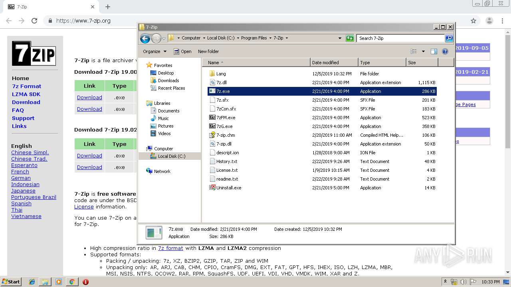Click the Explorer Forward navigation button
Image resolution: width=511 pixels, height=287 pixels.
pos(156,38)
